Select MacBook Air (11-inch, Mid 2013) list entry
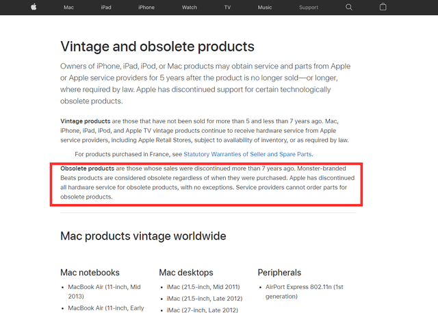Viewport: 438px width, 313px height. point(105,292)
